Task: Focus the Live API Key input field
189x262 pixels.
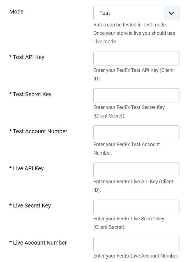Action: pos(136,170)
